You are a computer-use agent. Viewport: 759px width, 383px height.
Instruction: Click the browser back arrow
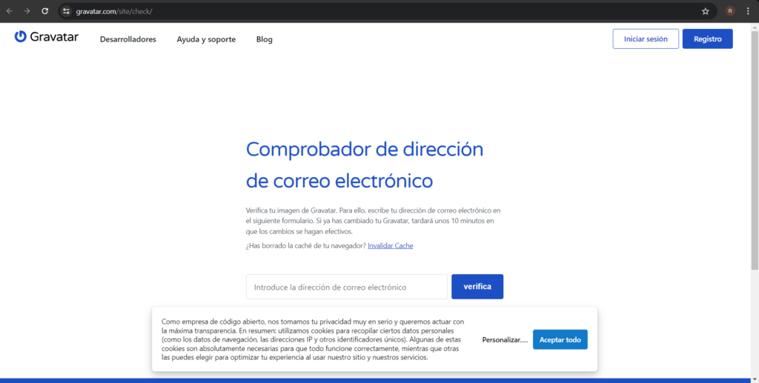[x=9, y=11]
